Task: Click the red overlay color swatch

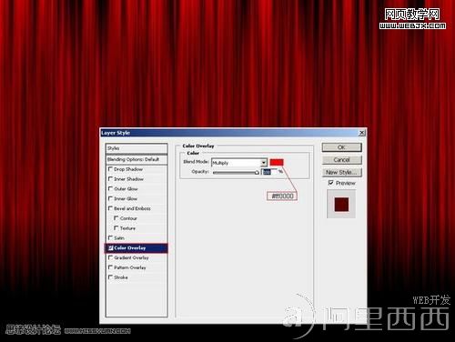Action: 277,162
